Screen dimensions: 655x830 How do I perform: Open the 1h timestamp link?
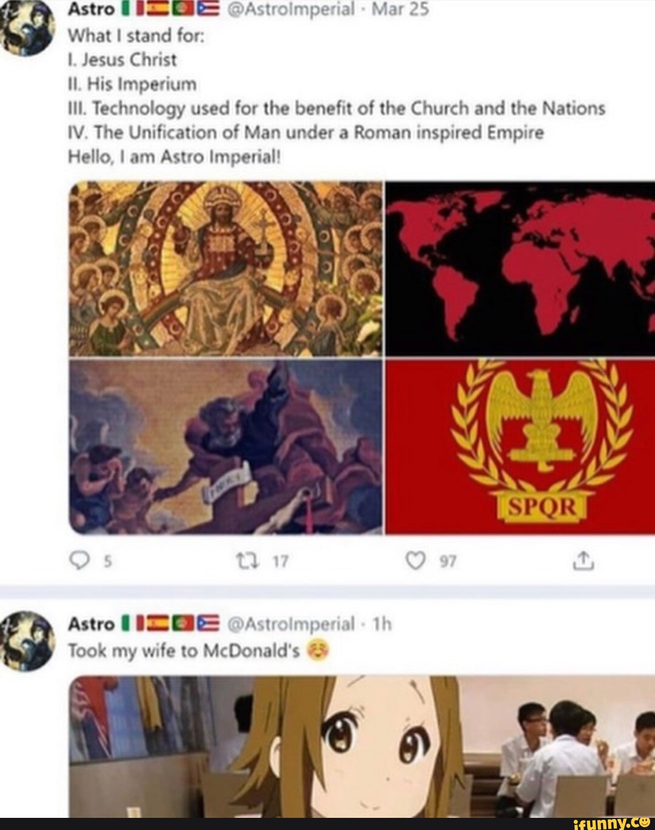pos(381,624)
